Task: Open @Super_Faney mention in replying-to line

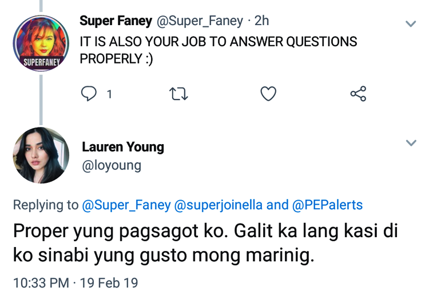Action: pos(126,205)
